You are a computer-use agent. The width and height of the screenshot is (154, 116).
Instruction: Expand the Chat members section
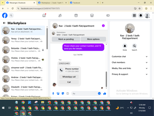130,62
